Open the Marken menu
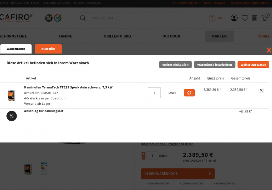This screenshot has width=272, height=190. coord(219,36)
